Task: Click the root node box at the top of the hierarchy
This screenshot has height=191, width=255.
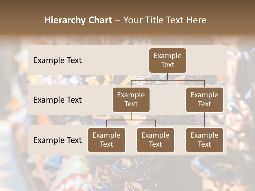Action: click(168, 60)
